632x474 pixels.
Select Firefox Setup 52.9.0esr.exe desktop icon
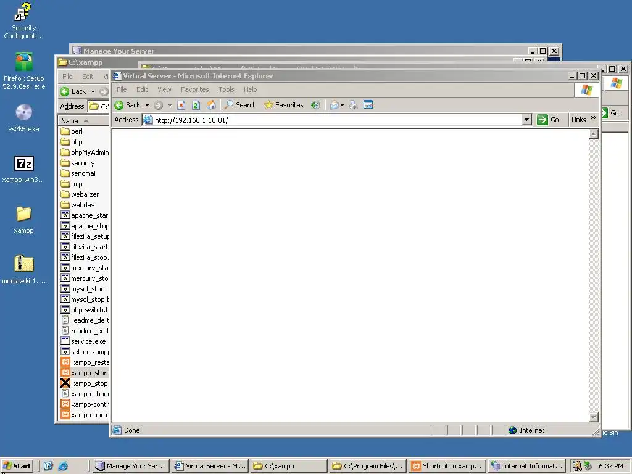tap(24, 71)
